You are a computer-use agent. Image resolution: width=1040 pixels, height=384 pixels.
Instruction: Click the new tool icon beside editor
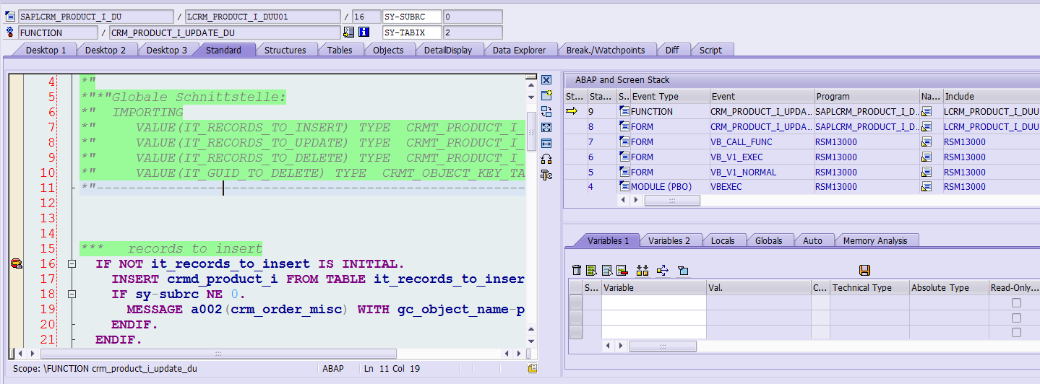pyautogui.click(x=546, y=95)
